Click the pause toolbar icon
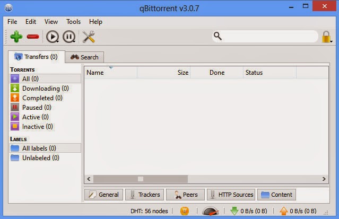 click(x=69, y=37)
